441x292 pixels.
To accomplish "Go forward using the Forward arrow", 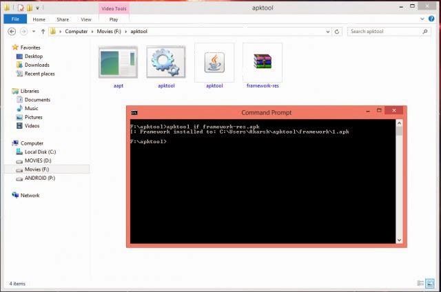I will point(23,32).
